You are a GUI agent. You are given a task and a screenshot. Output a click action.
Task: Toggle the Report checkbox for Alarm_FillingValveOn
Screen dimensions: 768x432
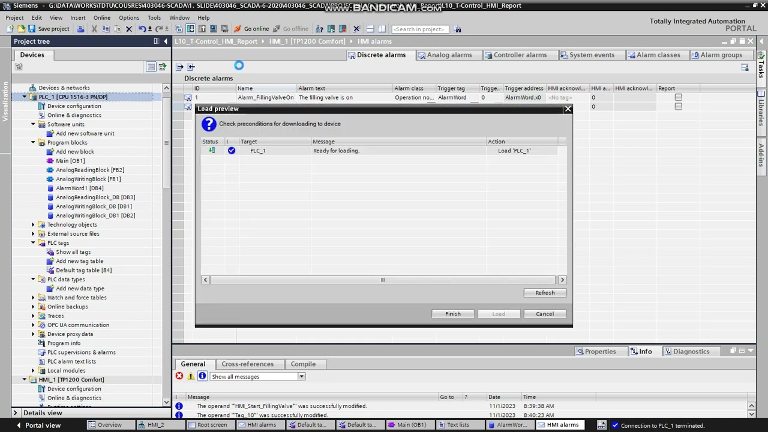678,97
